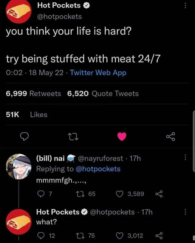Image resolution: width=195 pixels, height=243 pixels.
Task: Open nai's anime profile picture
Action: pos(19,167)
